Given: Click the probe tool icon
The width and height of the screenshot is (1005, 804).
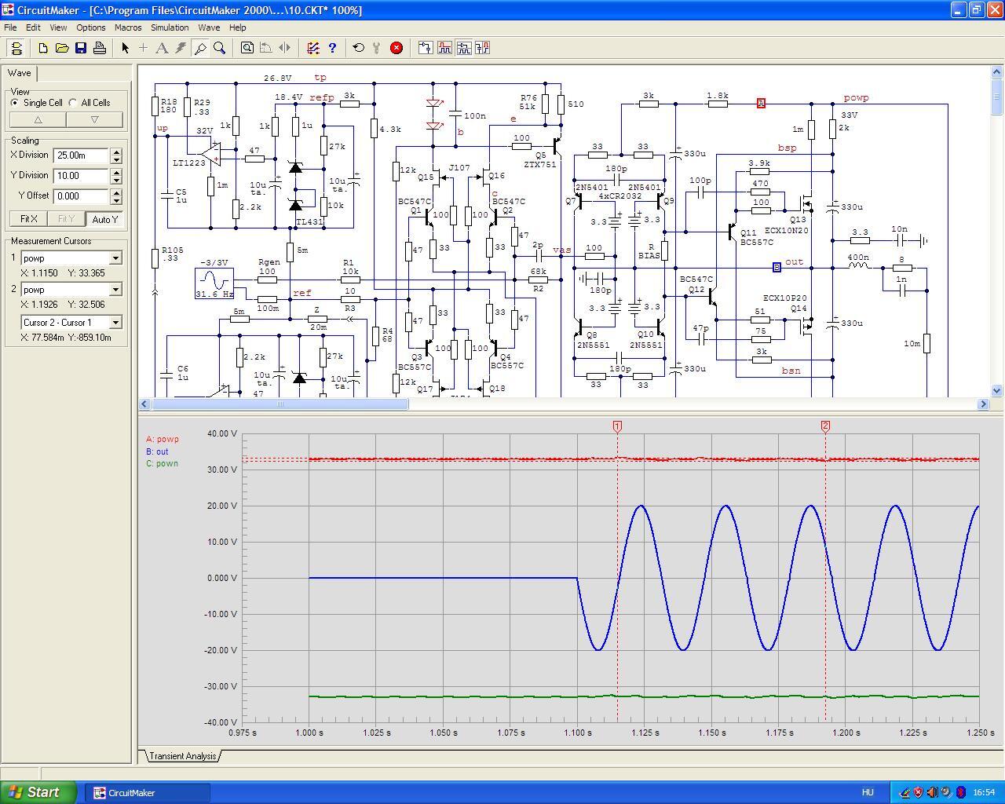Looking at the screenshot, I should click(200, 48).
